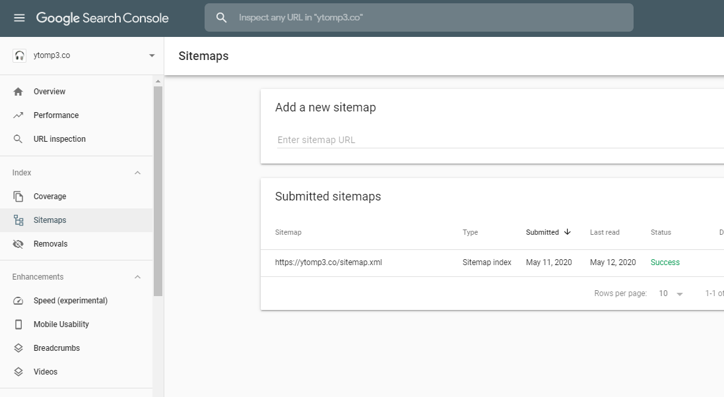
Task: Click the Sitemaps tree icon
Action: (x=18, y=220)
